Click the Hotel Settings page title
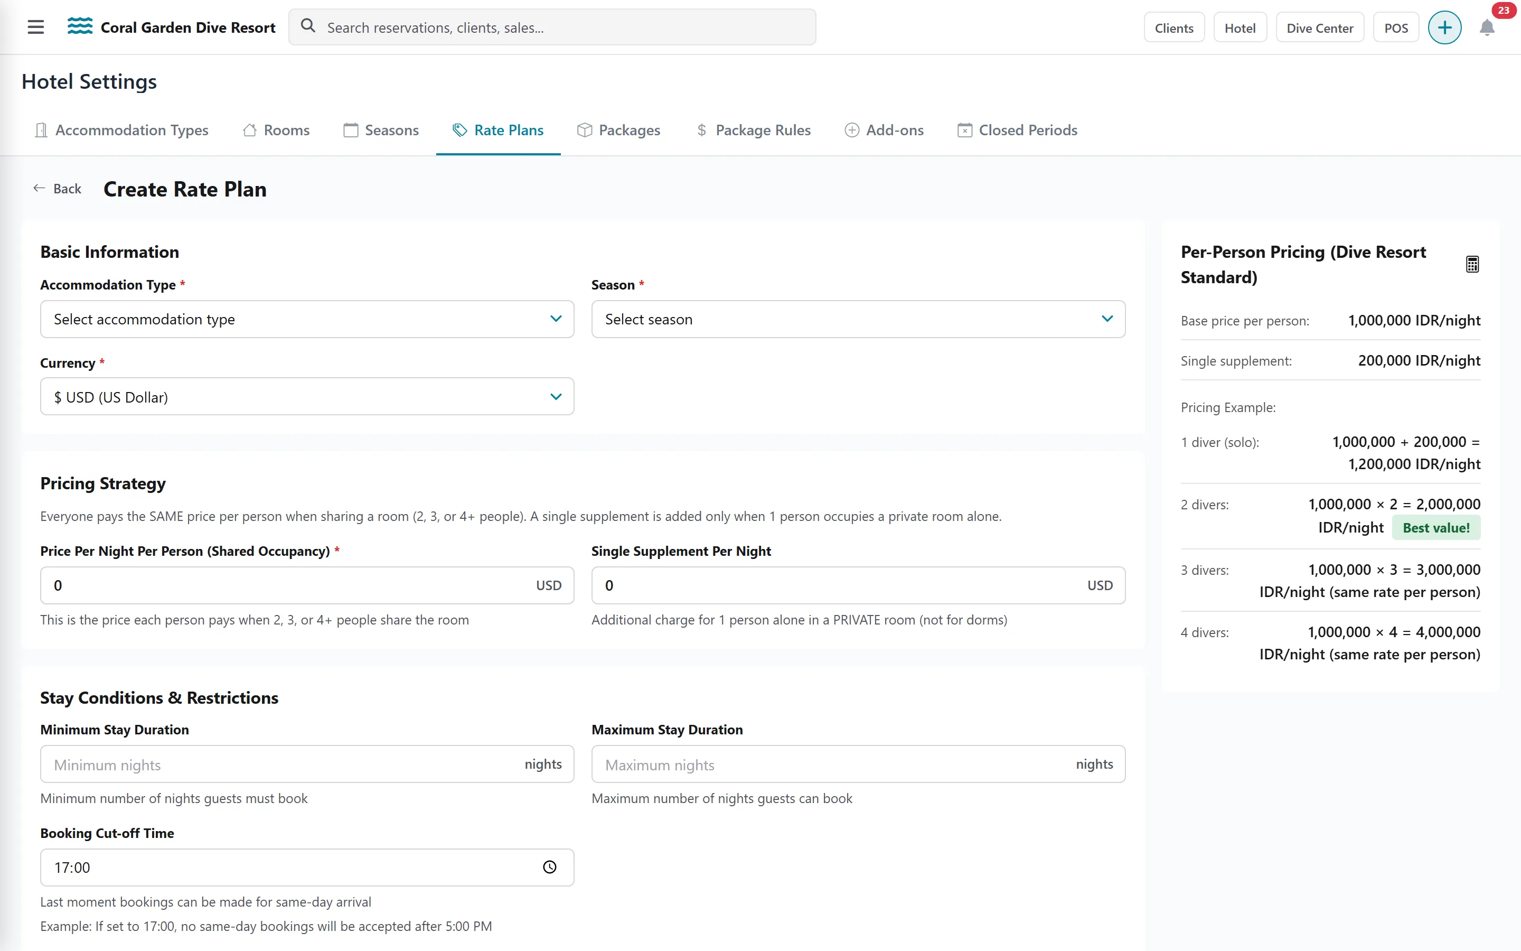1521x951 pixels. click(89, 82)
